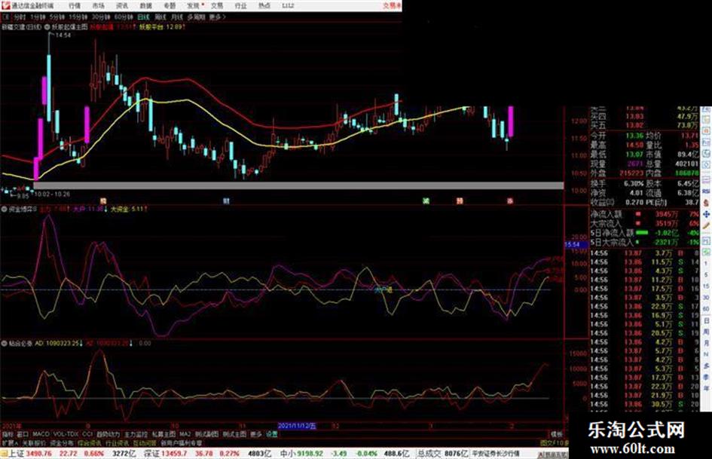Click the 热点 menu item
This screenshot has height=459, width=712.
[x=264, y=6]
